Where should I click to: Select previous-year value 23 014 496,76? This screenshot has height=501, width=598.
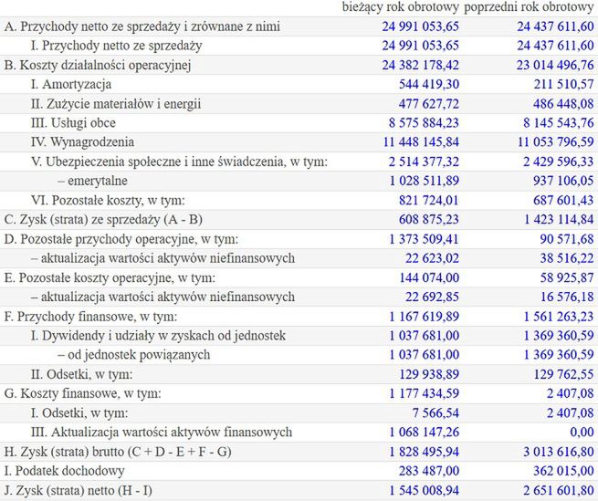(x=555, y=65)
